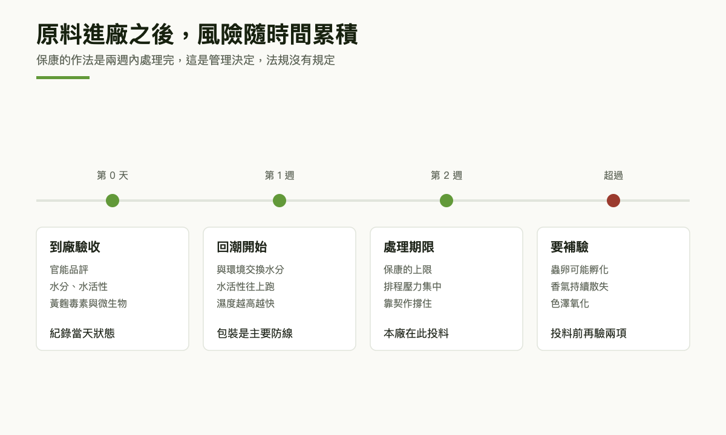This screenshot has width=726, height=435.
Task: Click the 色澤氧化 line
Action: [x=570, y=304]
